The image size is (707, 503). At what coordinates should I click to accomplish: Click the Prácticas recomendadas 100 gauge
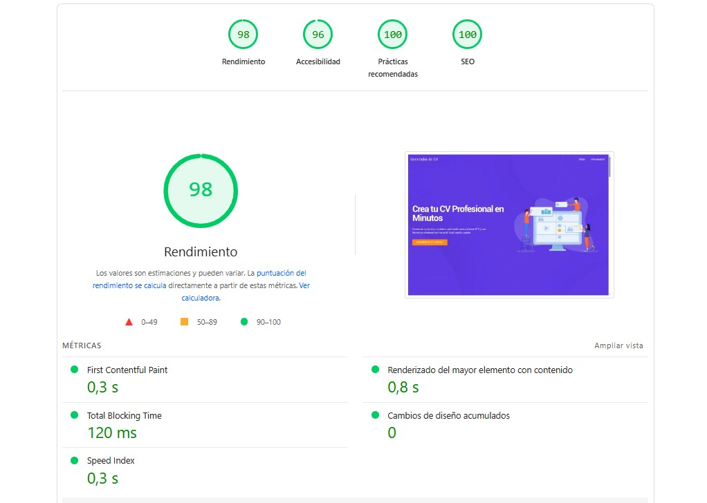point(393,35)
